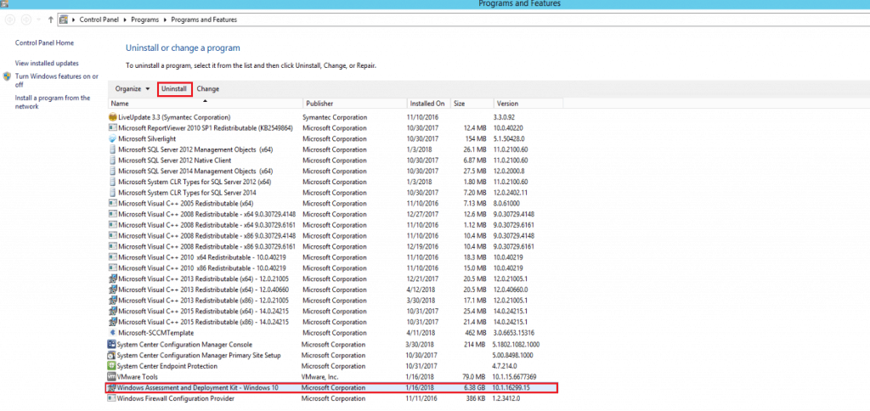Click the Up arrow navigation button

coord(50,20)
